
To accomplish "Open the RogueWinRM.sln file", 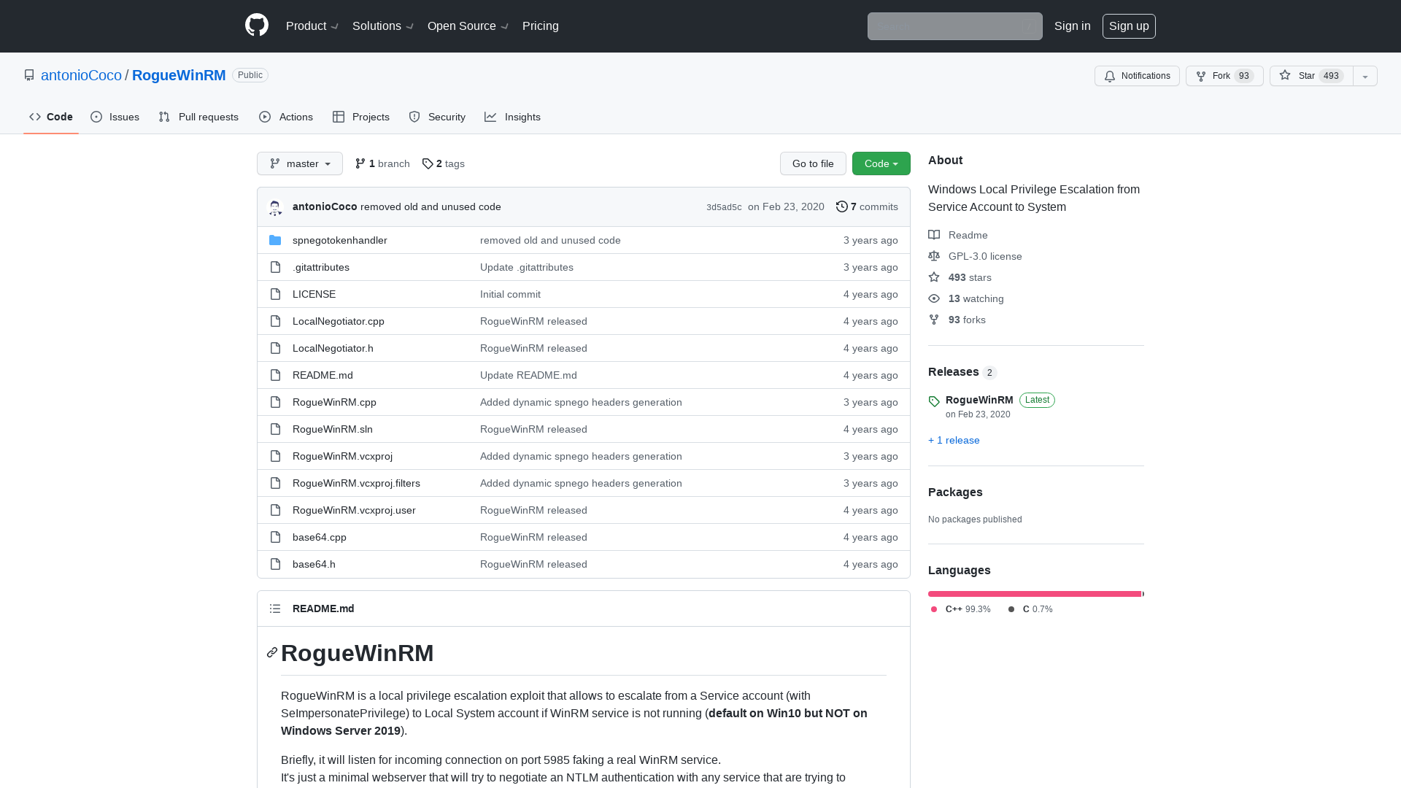I will coord(333,429).
